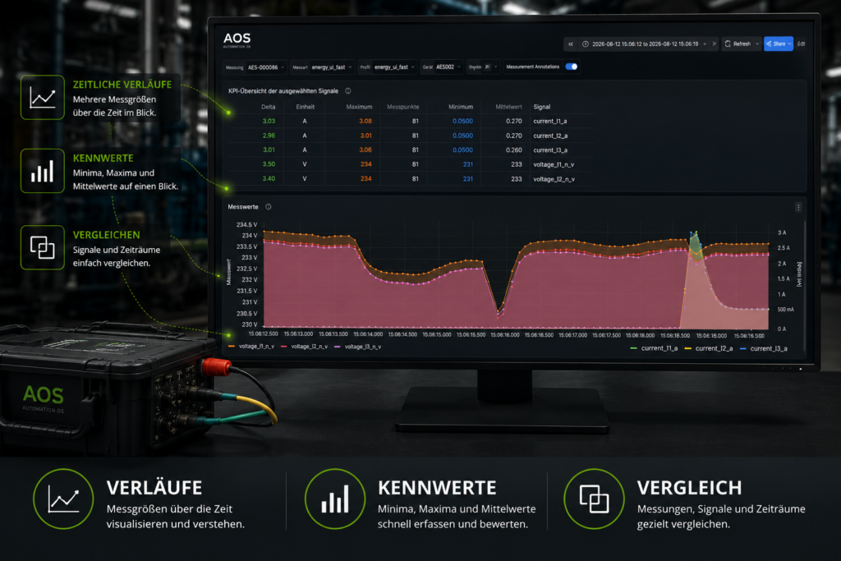
Task: Open the Messwerte panel three-dot menu
Action: coord(798,208)
